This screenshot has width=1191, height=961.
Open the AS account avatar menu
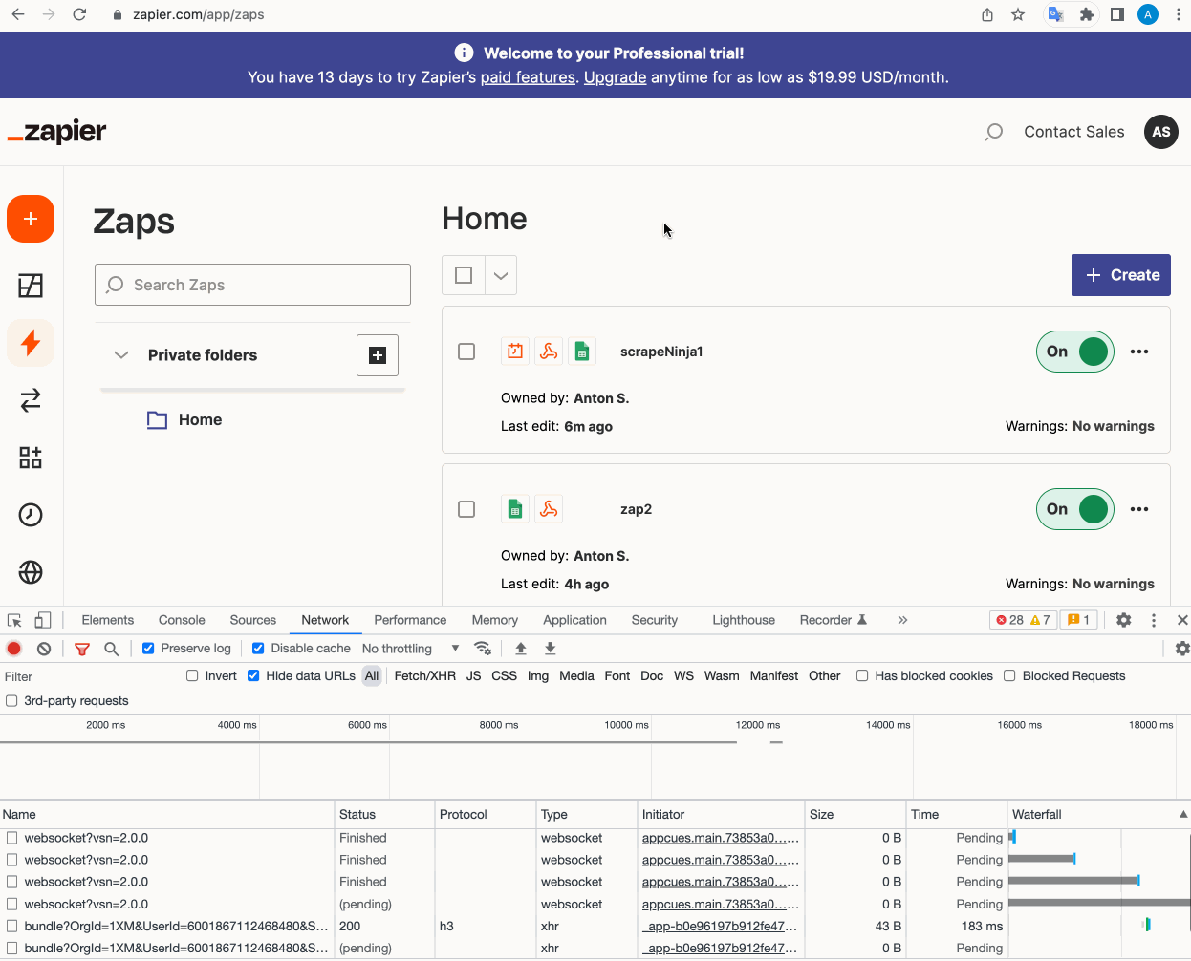[x=1161, y=132]
